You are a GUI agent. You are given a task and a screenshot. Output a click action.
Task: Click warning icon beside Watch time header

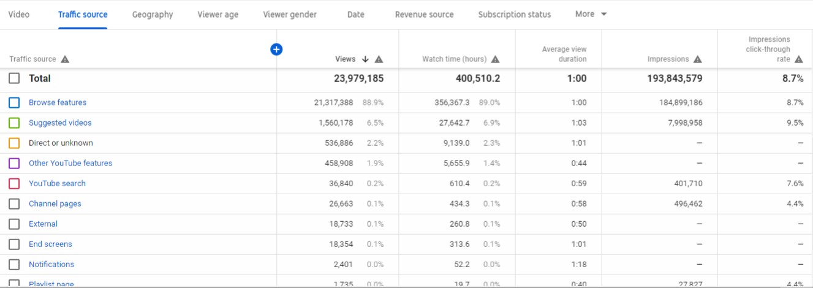(x=495, y=59)
